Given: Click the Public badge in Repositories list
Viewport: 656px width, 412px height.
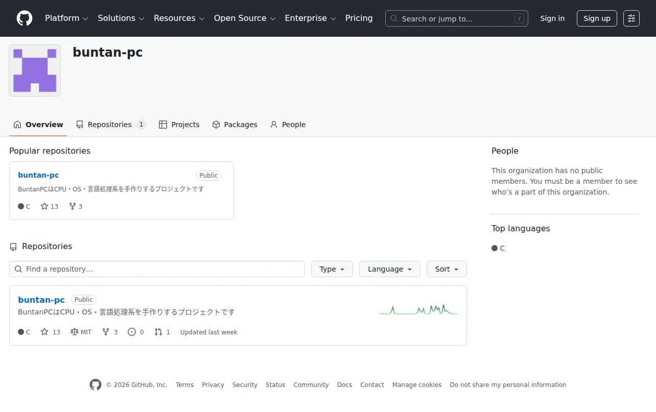Looking at the screenshot, I should click(84, 300).
